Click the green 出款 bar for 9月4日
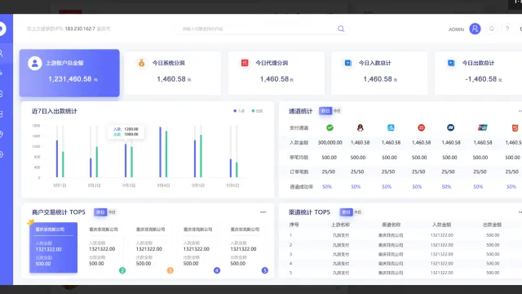 point(166,154)
